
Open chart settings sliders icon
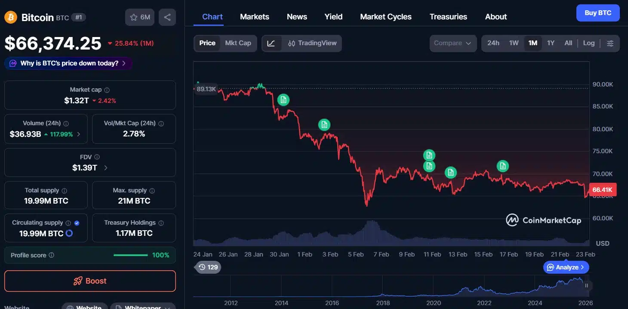click(x=610, y=43)
